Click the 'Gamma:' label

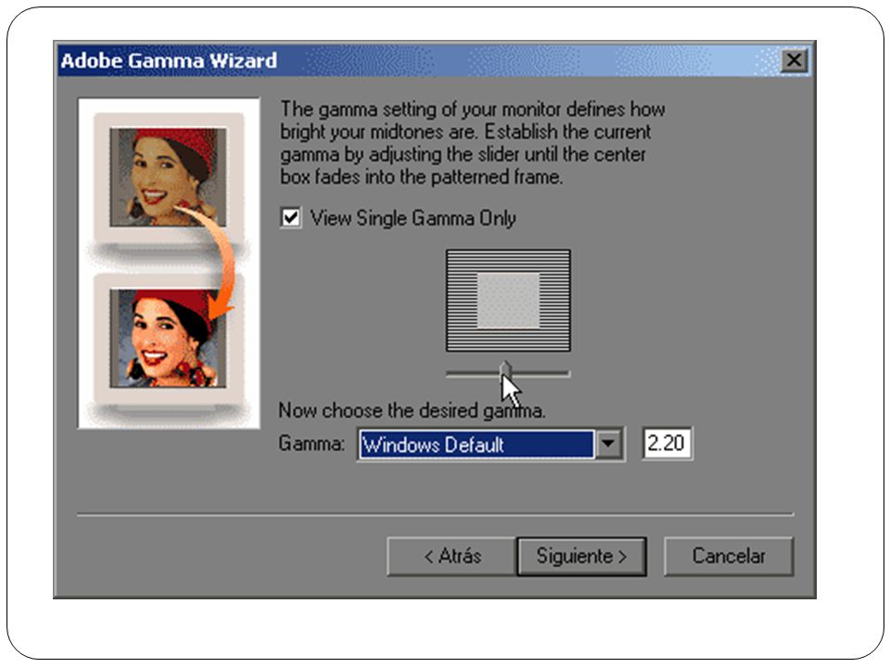(311, 443)
